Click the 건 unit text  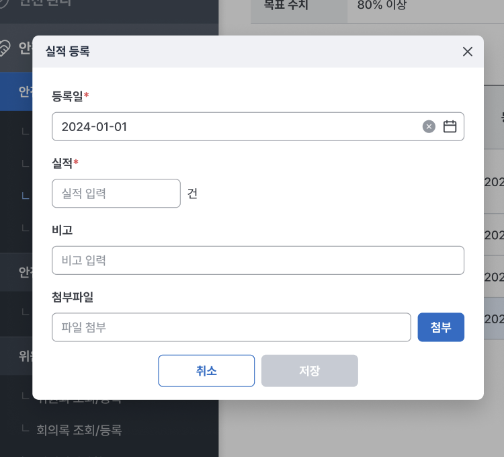(x=192, y=194)
